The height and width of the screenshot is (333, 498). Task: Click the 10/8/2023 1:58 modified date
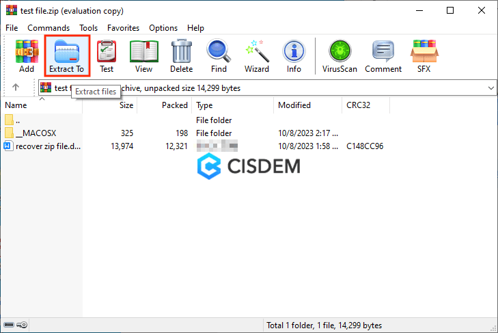pyautogui.click(x=308, y=146)
